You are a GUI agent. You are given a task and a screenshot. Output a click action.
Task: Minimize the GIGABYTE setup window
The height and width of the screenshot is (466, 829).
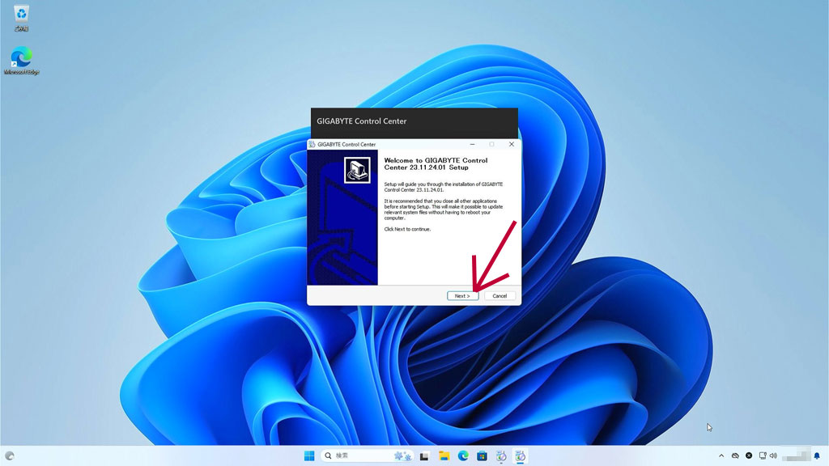(x=472, y=145)
